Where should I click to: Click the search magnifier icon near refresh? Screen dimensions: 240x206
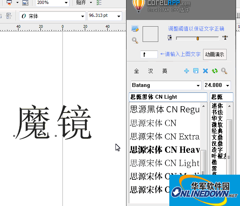[224, 71]
